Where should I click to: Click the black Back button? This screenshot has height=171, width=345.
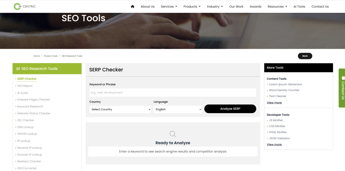pyautogui.click(x=305, y=56)
